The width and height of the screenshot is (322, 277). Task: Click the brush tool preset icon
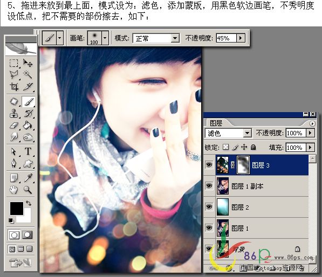tap(49, 38)
